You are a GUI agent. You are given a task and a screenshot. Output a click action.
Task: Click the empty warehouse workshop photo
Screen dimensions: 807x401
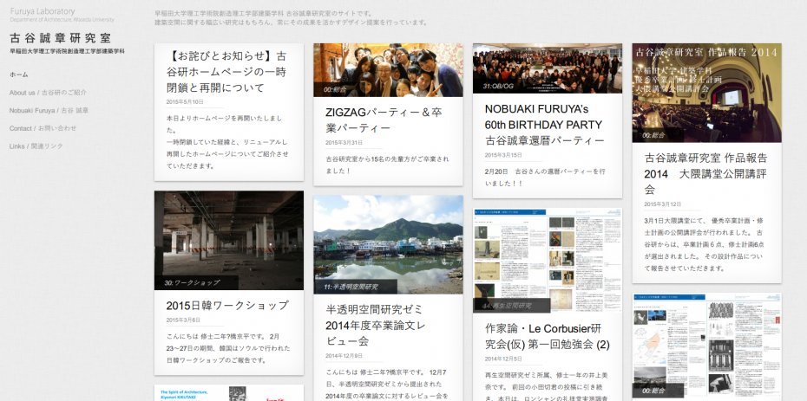coord(229,234)
